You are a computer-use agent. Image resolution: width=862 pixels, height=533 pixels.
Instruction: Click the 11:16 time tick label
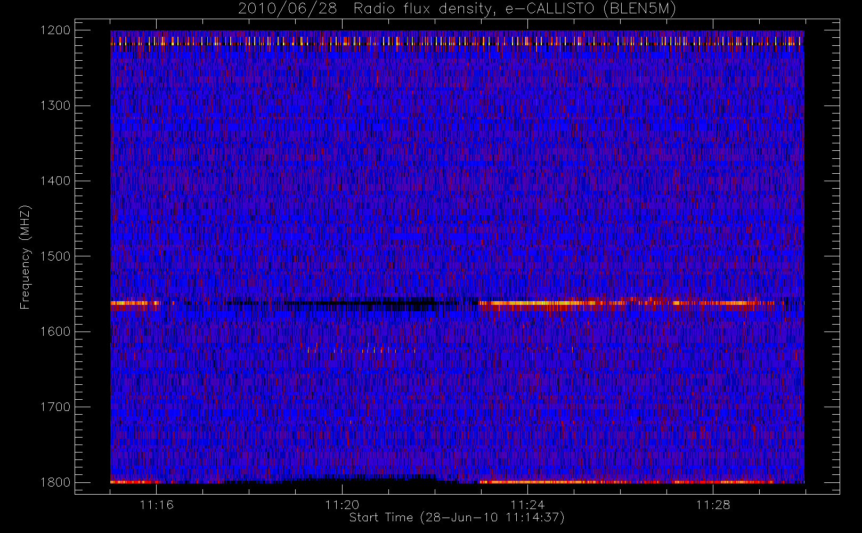[x=157, y=505]
